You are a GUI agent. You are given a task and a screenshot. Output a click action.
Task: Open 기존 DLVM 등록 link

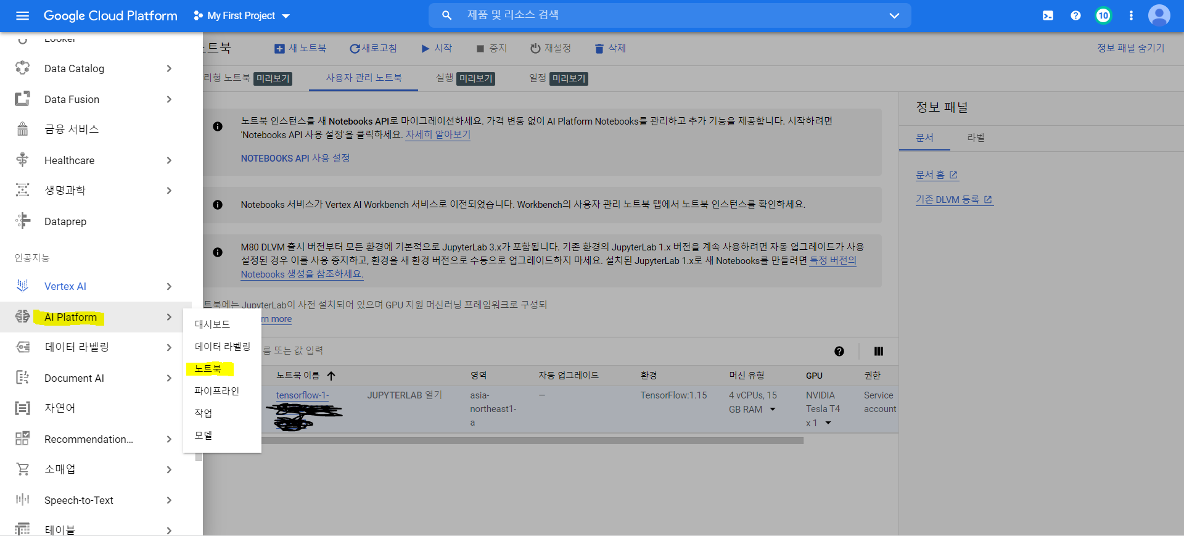954,199
